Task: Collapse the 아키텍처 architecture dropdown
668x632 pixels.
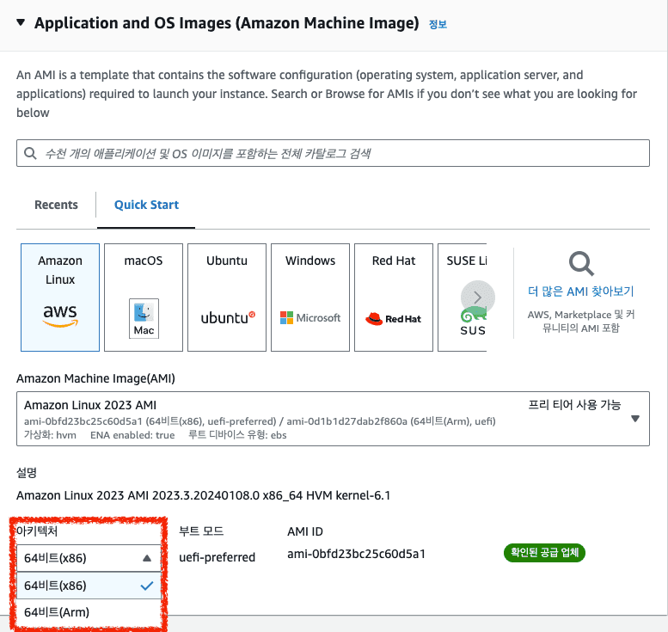Action: (89, 558)
